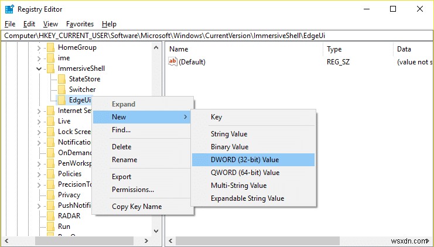The height and width of the screenshot is (247, 434).
Task: Click the registry path address bar
Action: click(217, 36)
